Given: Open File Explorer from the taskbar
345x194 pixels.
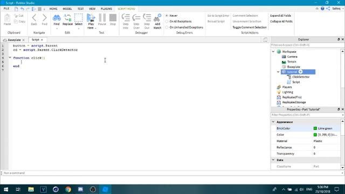Looking at the screenshot, I should pyautogui.click(x=31, y=189).
